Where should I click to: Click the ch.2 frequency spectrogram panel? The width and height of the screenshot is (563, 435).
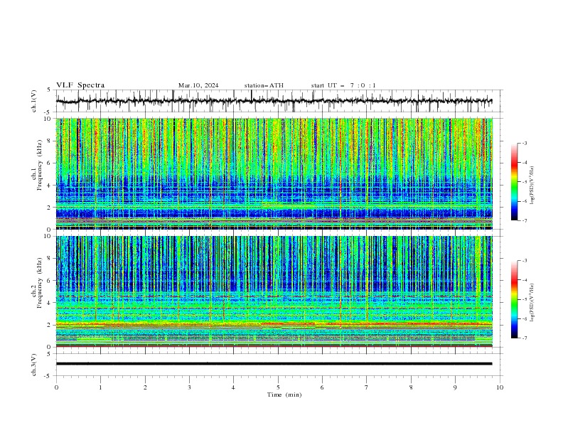click(x=274, y=291)
